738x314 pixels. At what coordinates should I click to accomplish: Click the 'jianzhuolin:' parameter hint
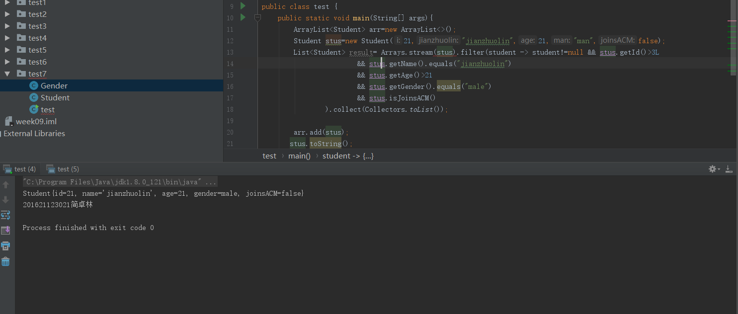tap(438, 41)
